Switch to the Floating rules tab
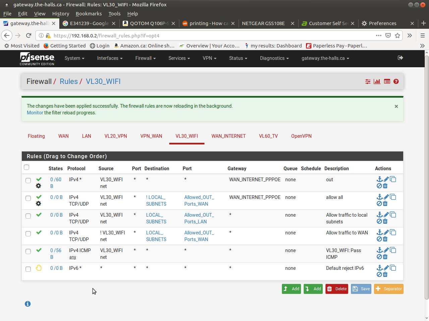Image resolution: width=429 pixels, height=321 pixels. coord(36,136)
